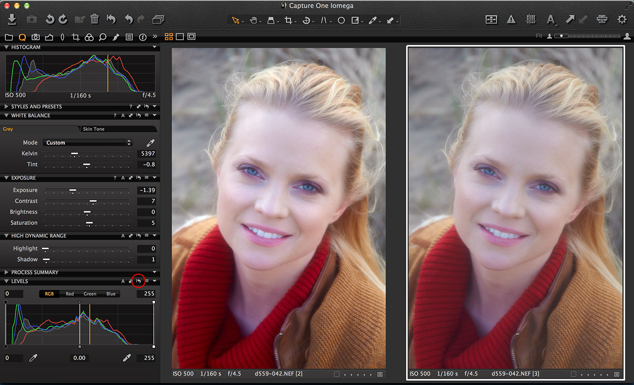Click the 255 levels value field
Screen dimensions: 634x385
point(147,293)
